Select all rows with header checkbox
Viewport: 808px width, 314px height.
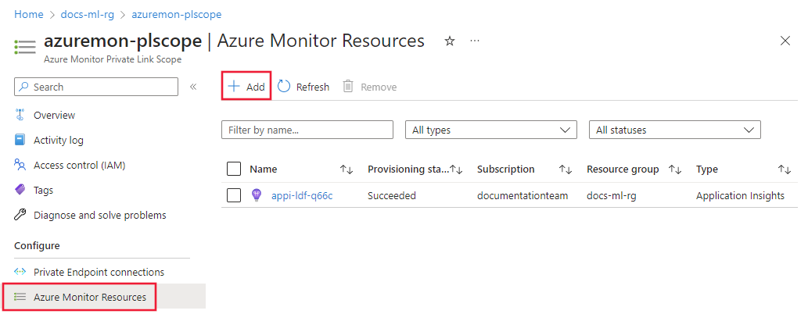[234, 169]
